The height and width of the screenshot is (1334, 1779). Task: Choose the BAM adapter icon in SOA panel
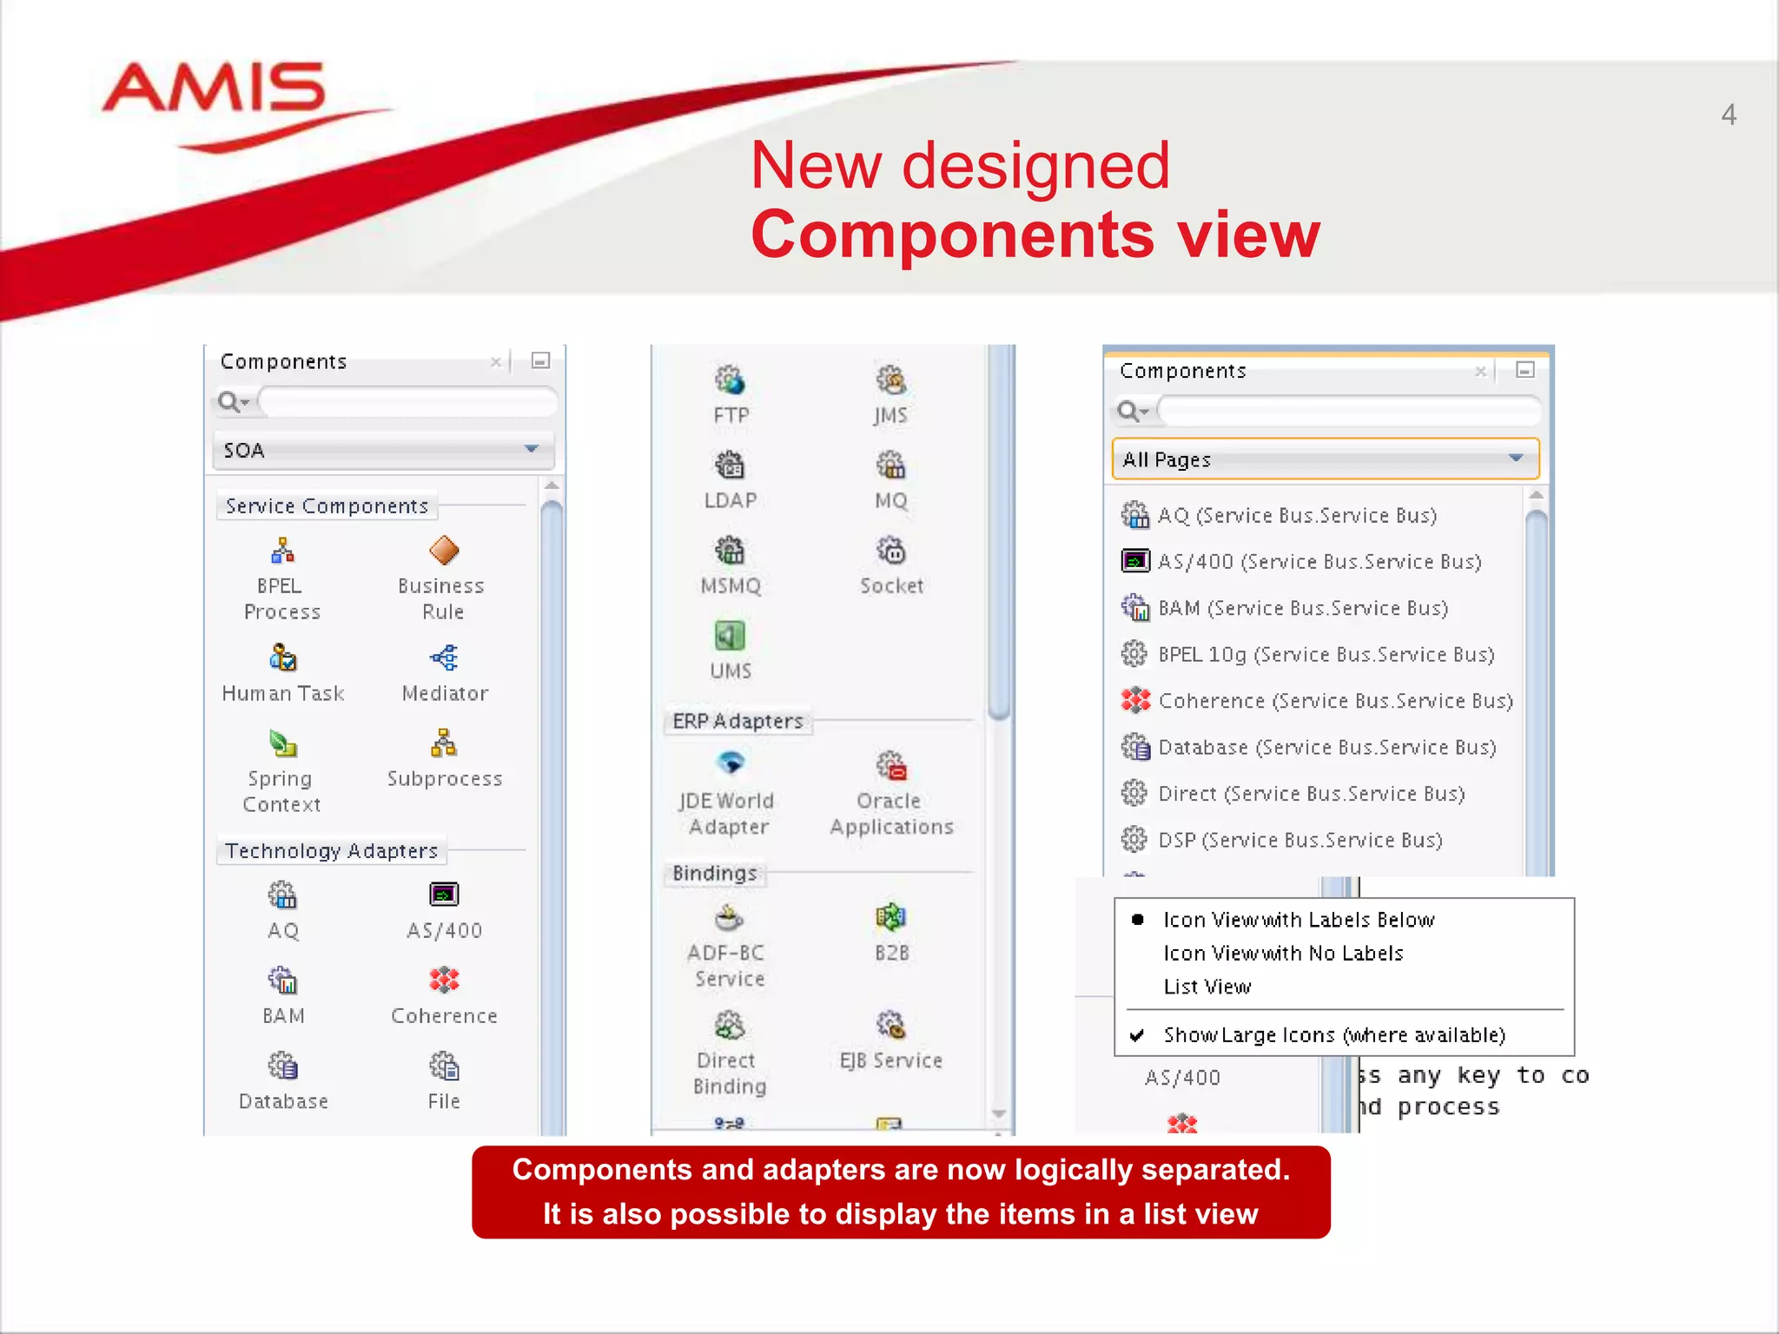point(282,981)
